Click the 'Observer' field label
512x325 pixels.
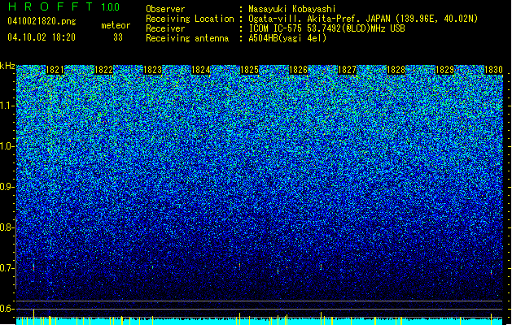165,9
